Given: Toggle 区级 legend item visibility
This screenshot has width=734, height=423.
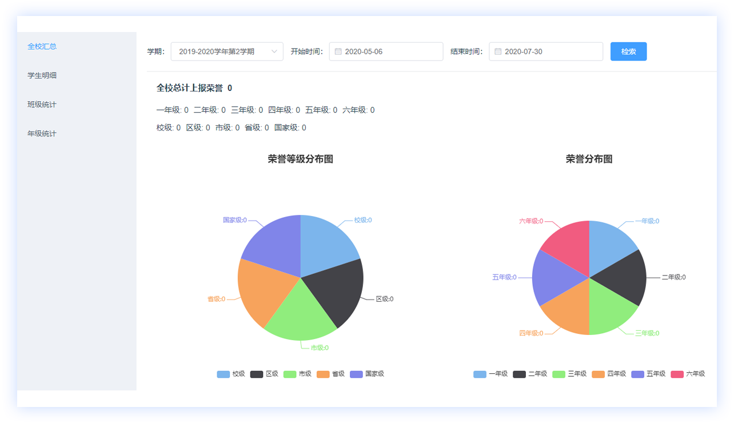Looking at the screenshot, I should pyautogui.click(x=264, y=374).
